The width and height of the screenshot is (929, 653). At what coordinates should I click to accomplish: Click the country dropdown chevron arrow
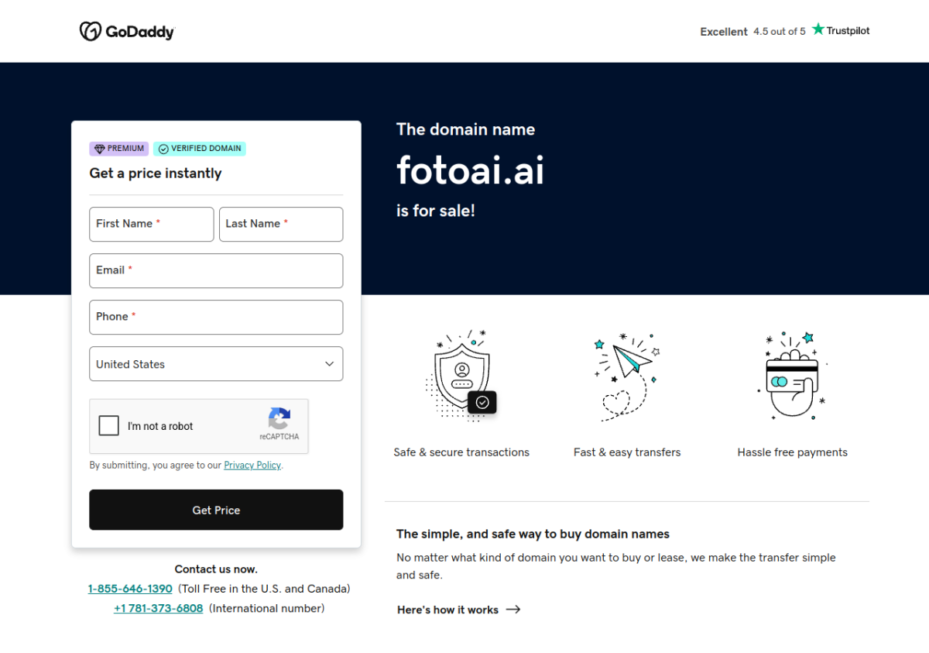(329, 364)
